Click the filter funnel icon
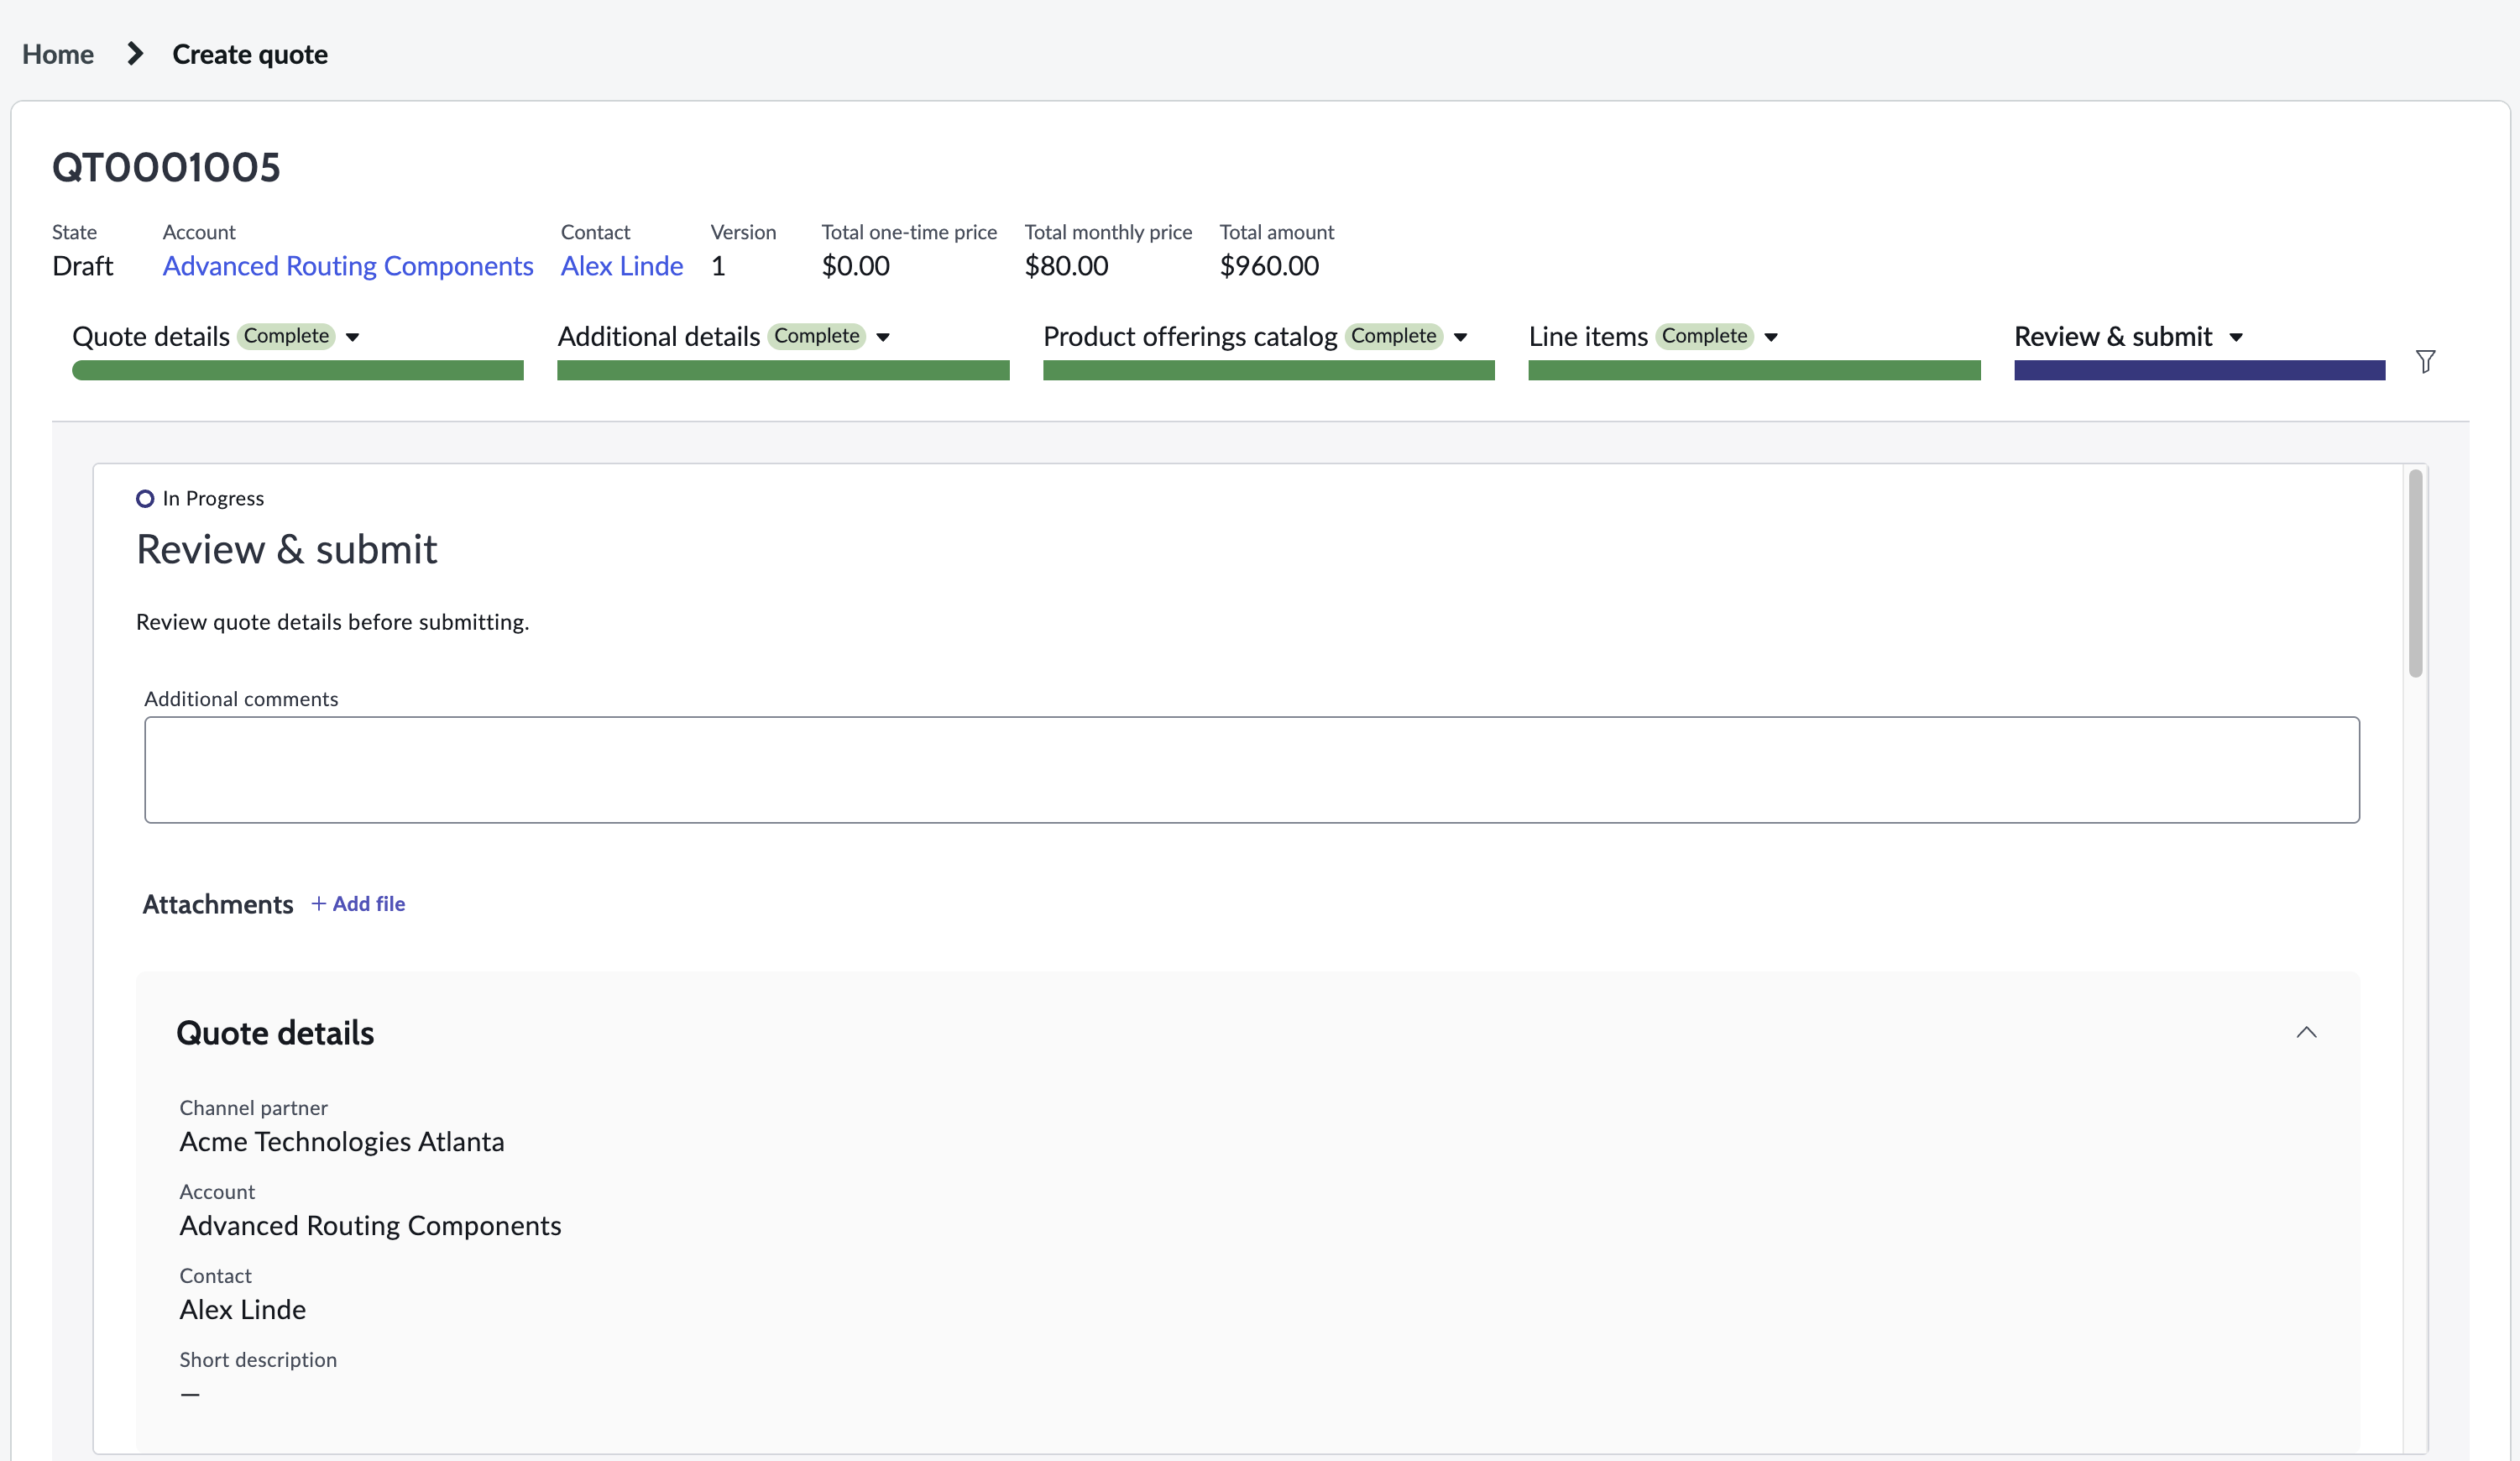 tap(2425, 361)
